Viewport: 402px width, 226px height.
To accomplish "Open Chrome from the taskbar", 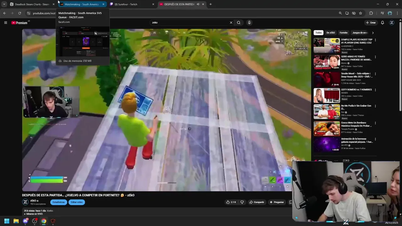I will (x=44, y=221).
